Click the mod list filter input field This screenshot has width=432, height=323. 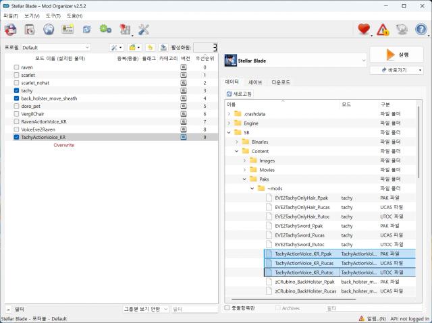coord(194,310)
